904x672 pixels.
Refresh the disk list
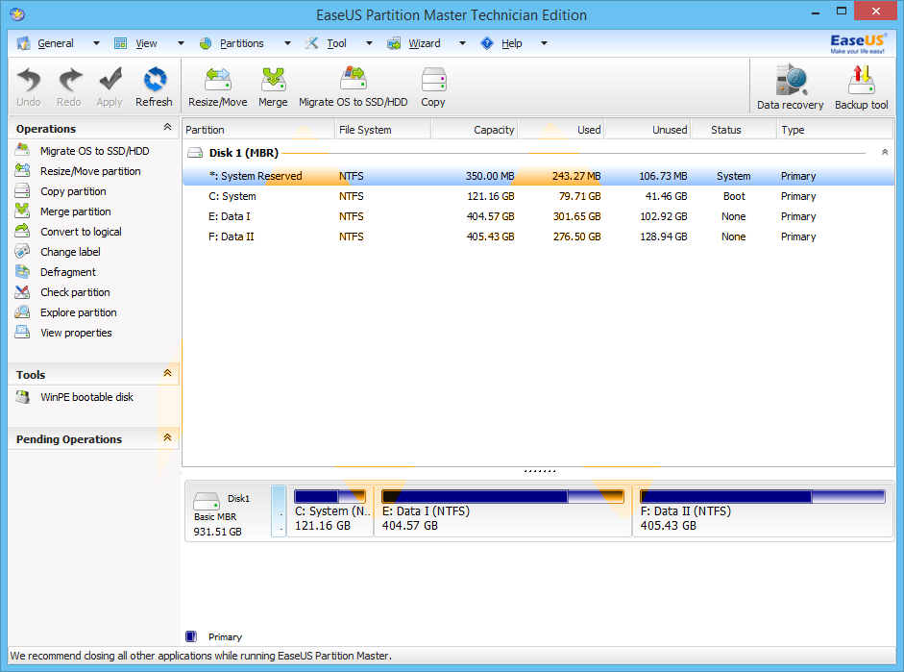click(x=154, y=87)
